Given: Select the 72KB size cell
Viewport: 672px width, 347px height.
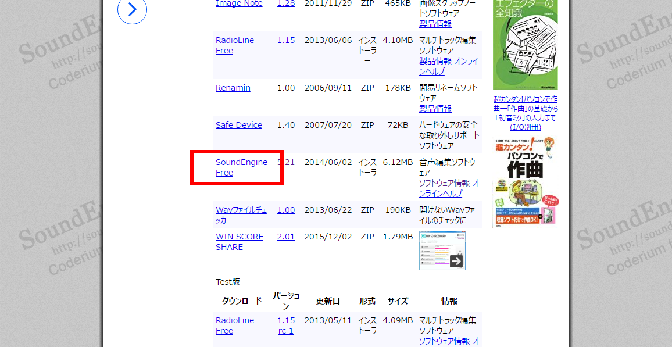Looking at the screenshot, I should coord(398,125).
